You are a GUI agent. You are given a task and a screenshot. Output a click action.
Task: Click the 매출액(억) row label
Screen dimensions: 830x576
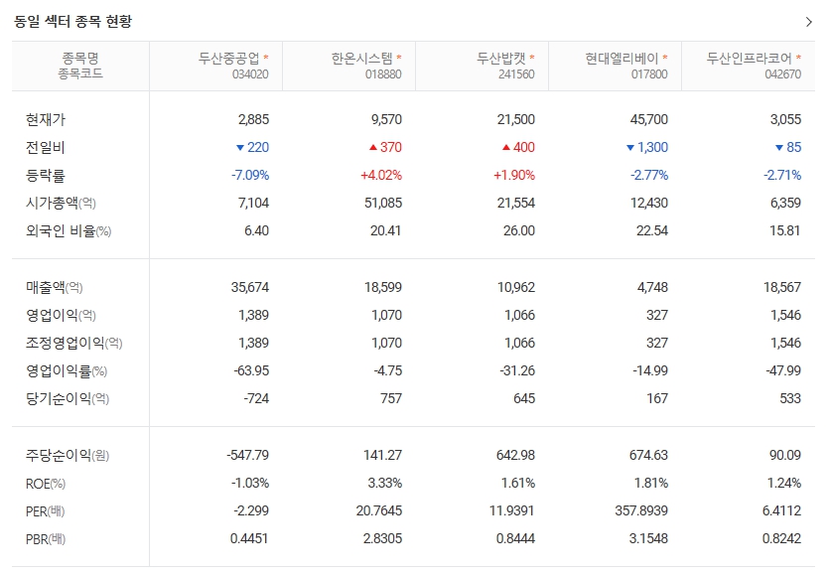pos(54,287)
